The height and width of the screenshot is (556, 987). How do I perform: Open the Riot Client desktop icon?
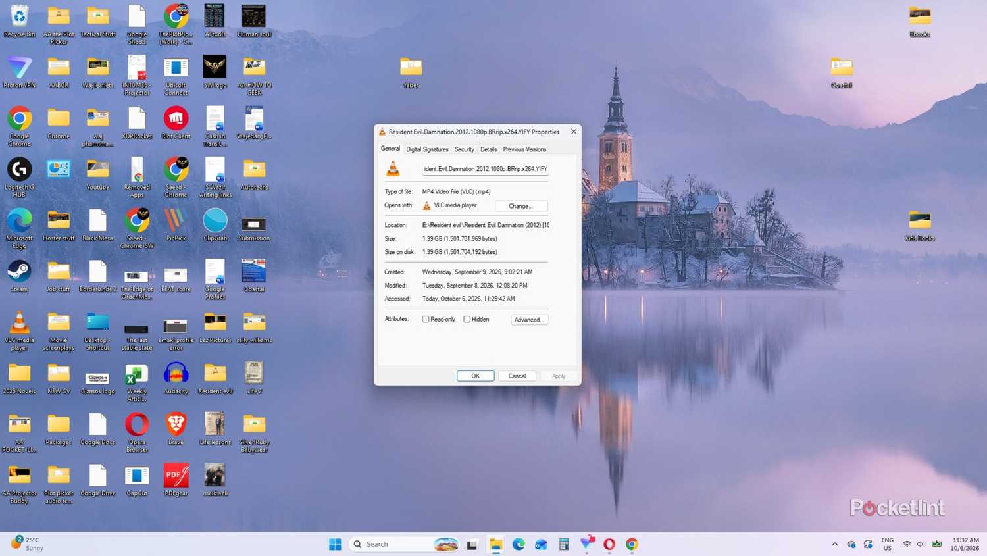click(x=176, y=122)
